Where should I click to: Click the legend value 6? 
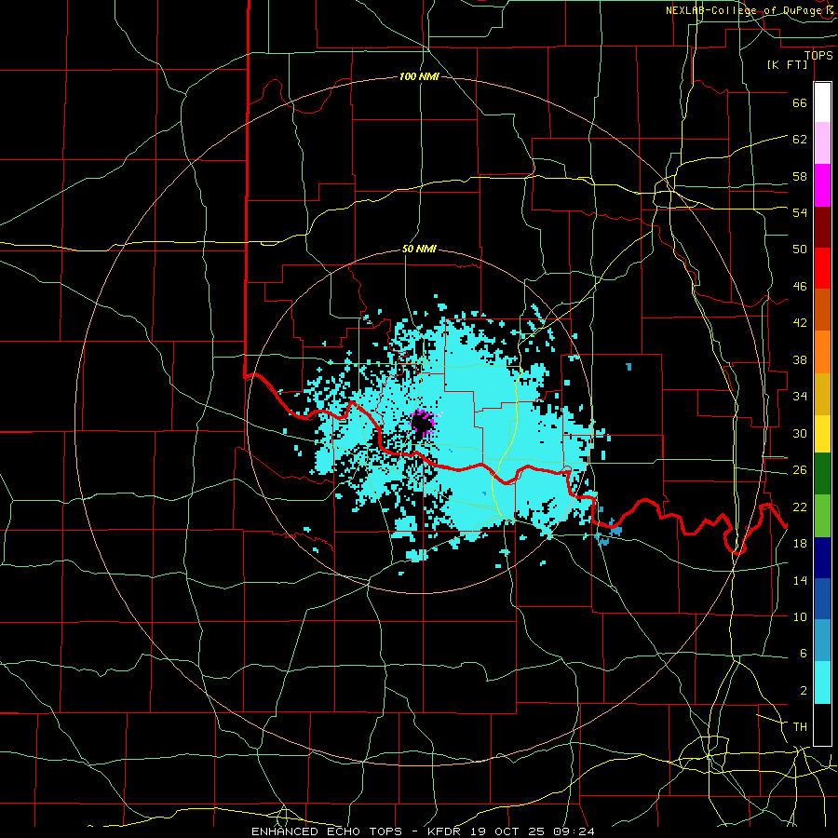point(803,653)
